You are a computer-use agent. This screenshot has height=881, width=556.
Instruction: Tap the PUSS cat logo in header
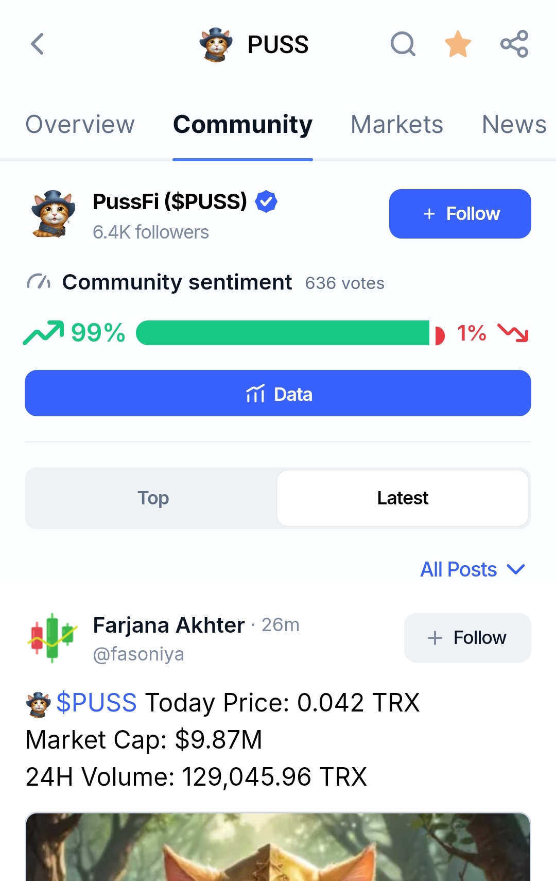(x=216, y=44)
